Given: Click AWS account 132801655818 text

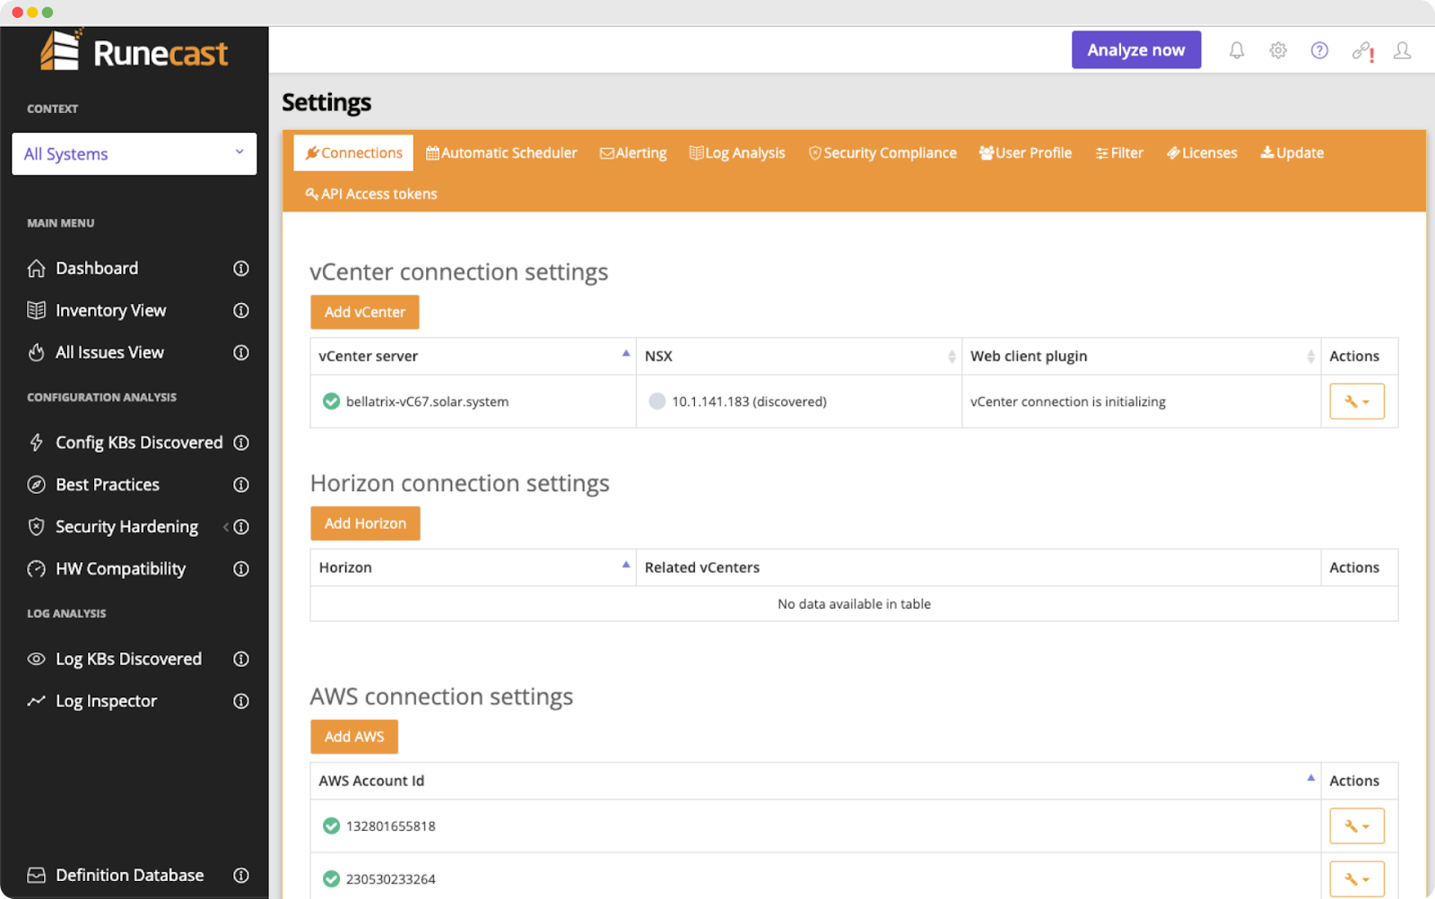Looking at the screenshot, I should tap(391, 826).
